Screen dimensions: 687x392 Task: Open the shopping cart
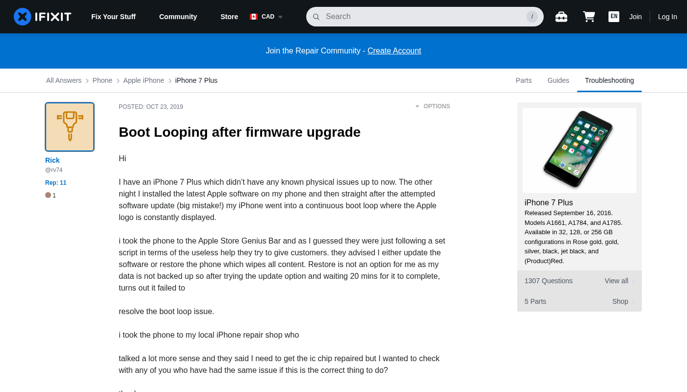point(589,17)
